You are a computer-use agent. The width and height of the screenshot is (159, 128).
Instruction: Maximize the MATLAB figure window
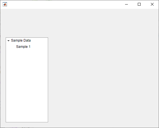click(x=139, y=4)
